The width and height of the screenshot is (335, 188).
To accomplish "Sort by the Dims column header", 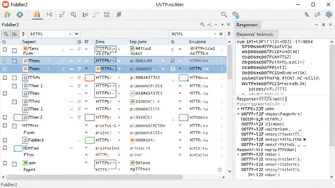I will point(100,42).
